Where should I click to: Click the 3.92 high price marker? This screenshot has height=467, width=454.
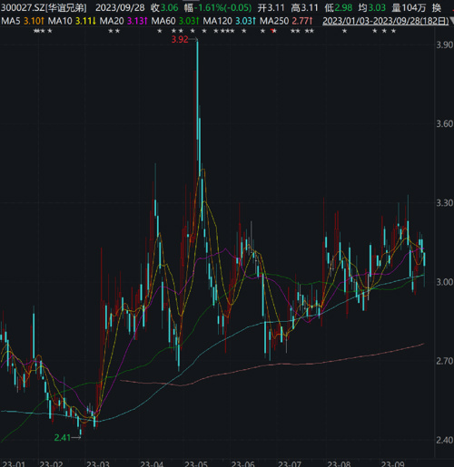coord(180,39)
